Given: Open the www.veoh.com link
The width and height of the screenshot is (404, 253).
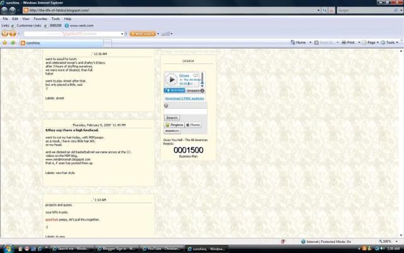Looking at the screenshot, I should pos(81,25).
